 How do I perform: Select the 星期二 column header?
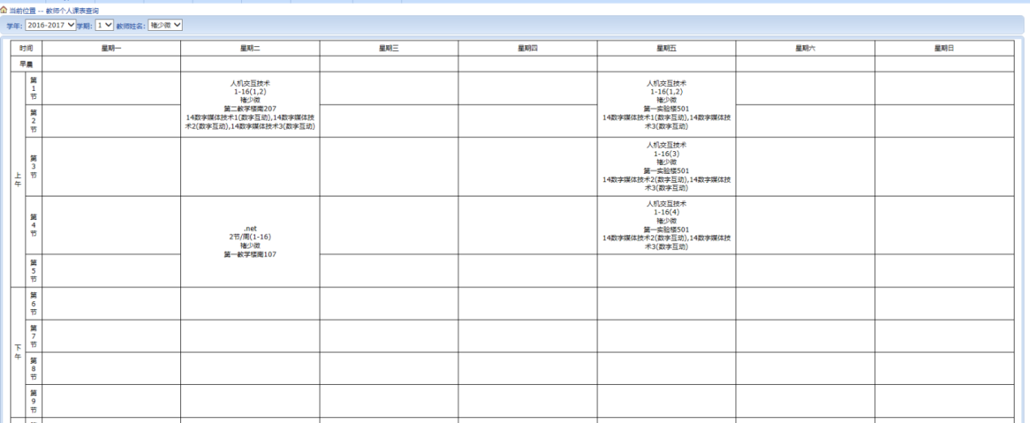(250, 49)
